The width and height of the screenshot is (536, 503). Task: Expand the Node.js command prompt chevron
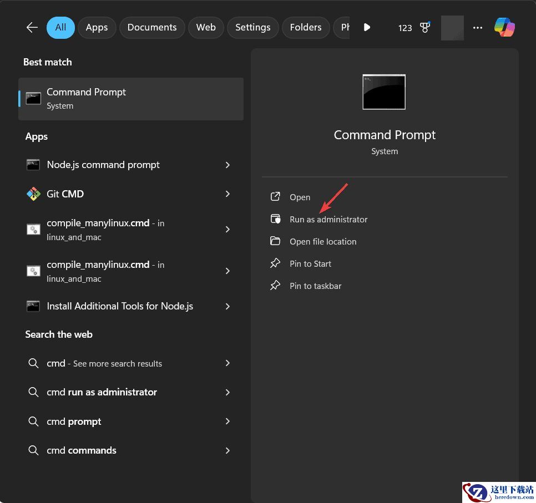pos(227,165)
